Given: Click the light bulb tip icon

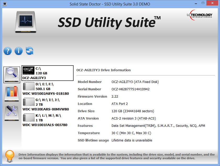Looking at the screenshot, I should pos(10,156).
